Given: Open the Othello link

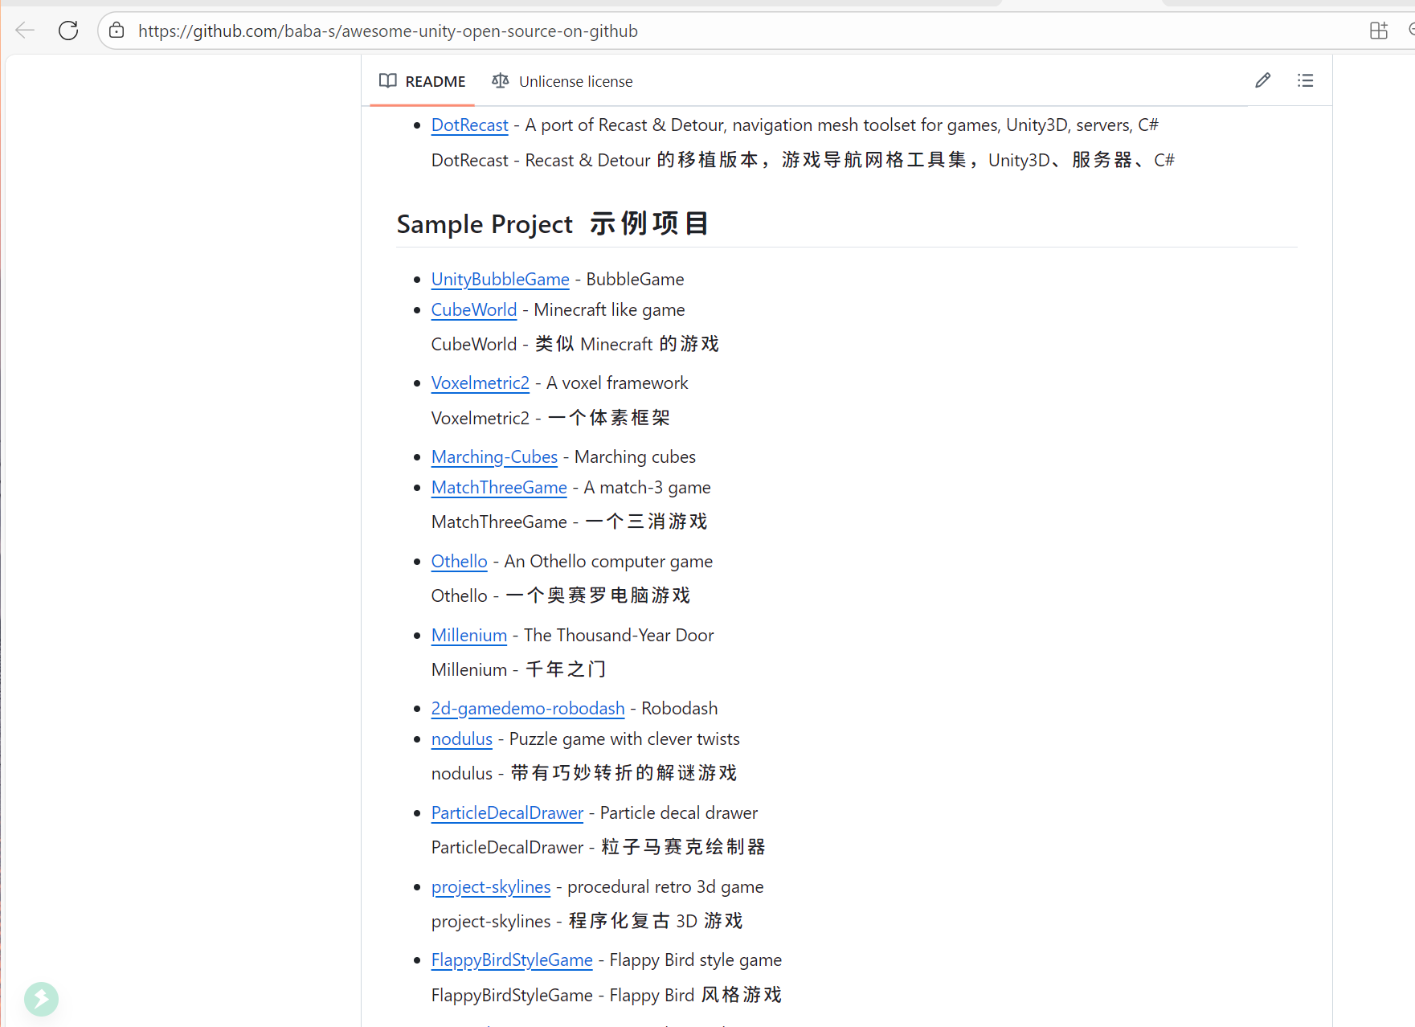Looking at the screenshot, I should point(459,561).
